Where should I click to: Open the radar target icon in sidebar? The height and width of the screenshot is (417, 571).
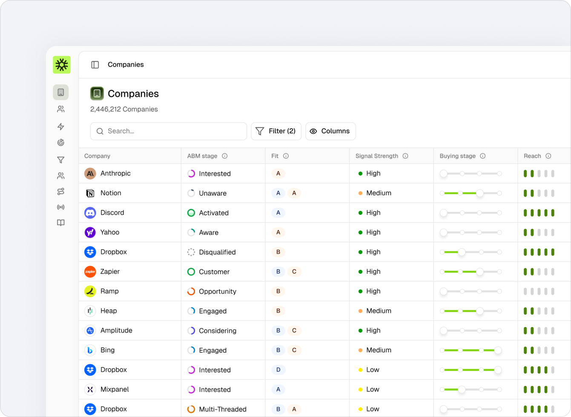[61, 143]
